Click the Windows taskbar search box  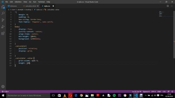point(28,96)
